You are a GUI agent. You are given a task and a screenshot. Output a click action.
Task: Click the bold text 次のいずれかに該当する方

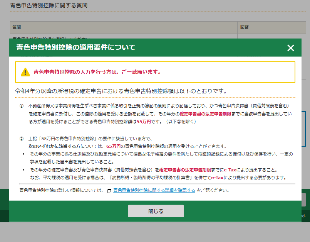(54, 147)
